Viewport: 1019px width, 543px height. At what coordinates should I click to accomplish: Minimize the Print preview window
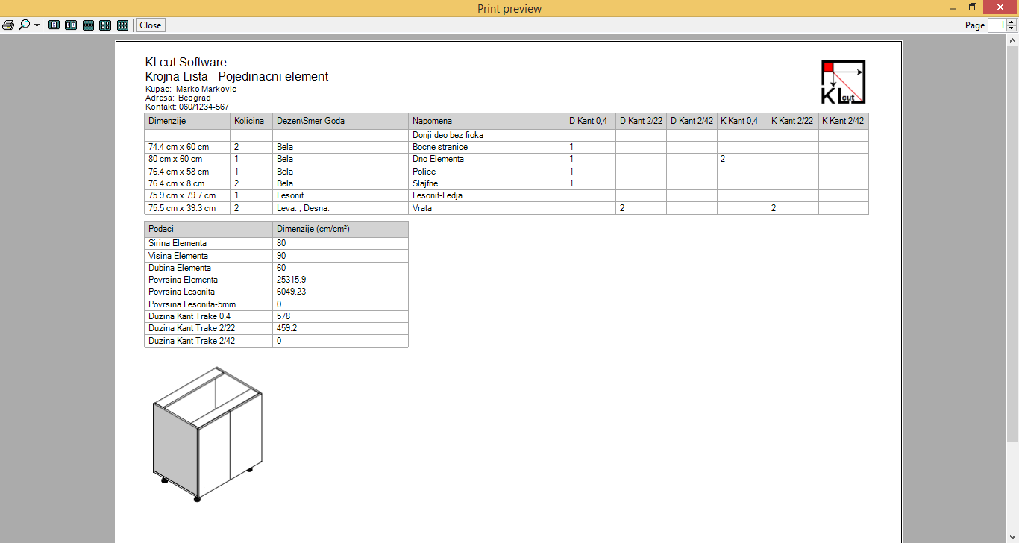click(x=953, y=7)
